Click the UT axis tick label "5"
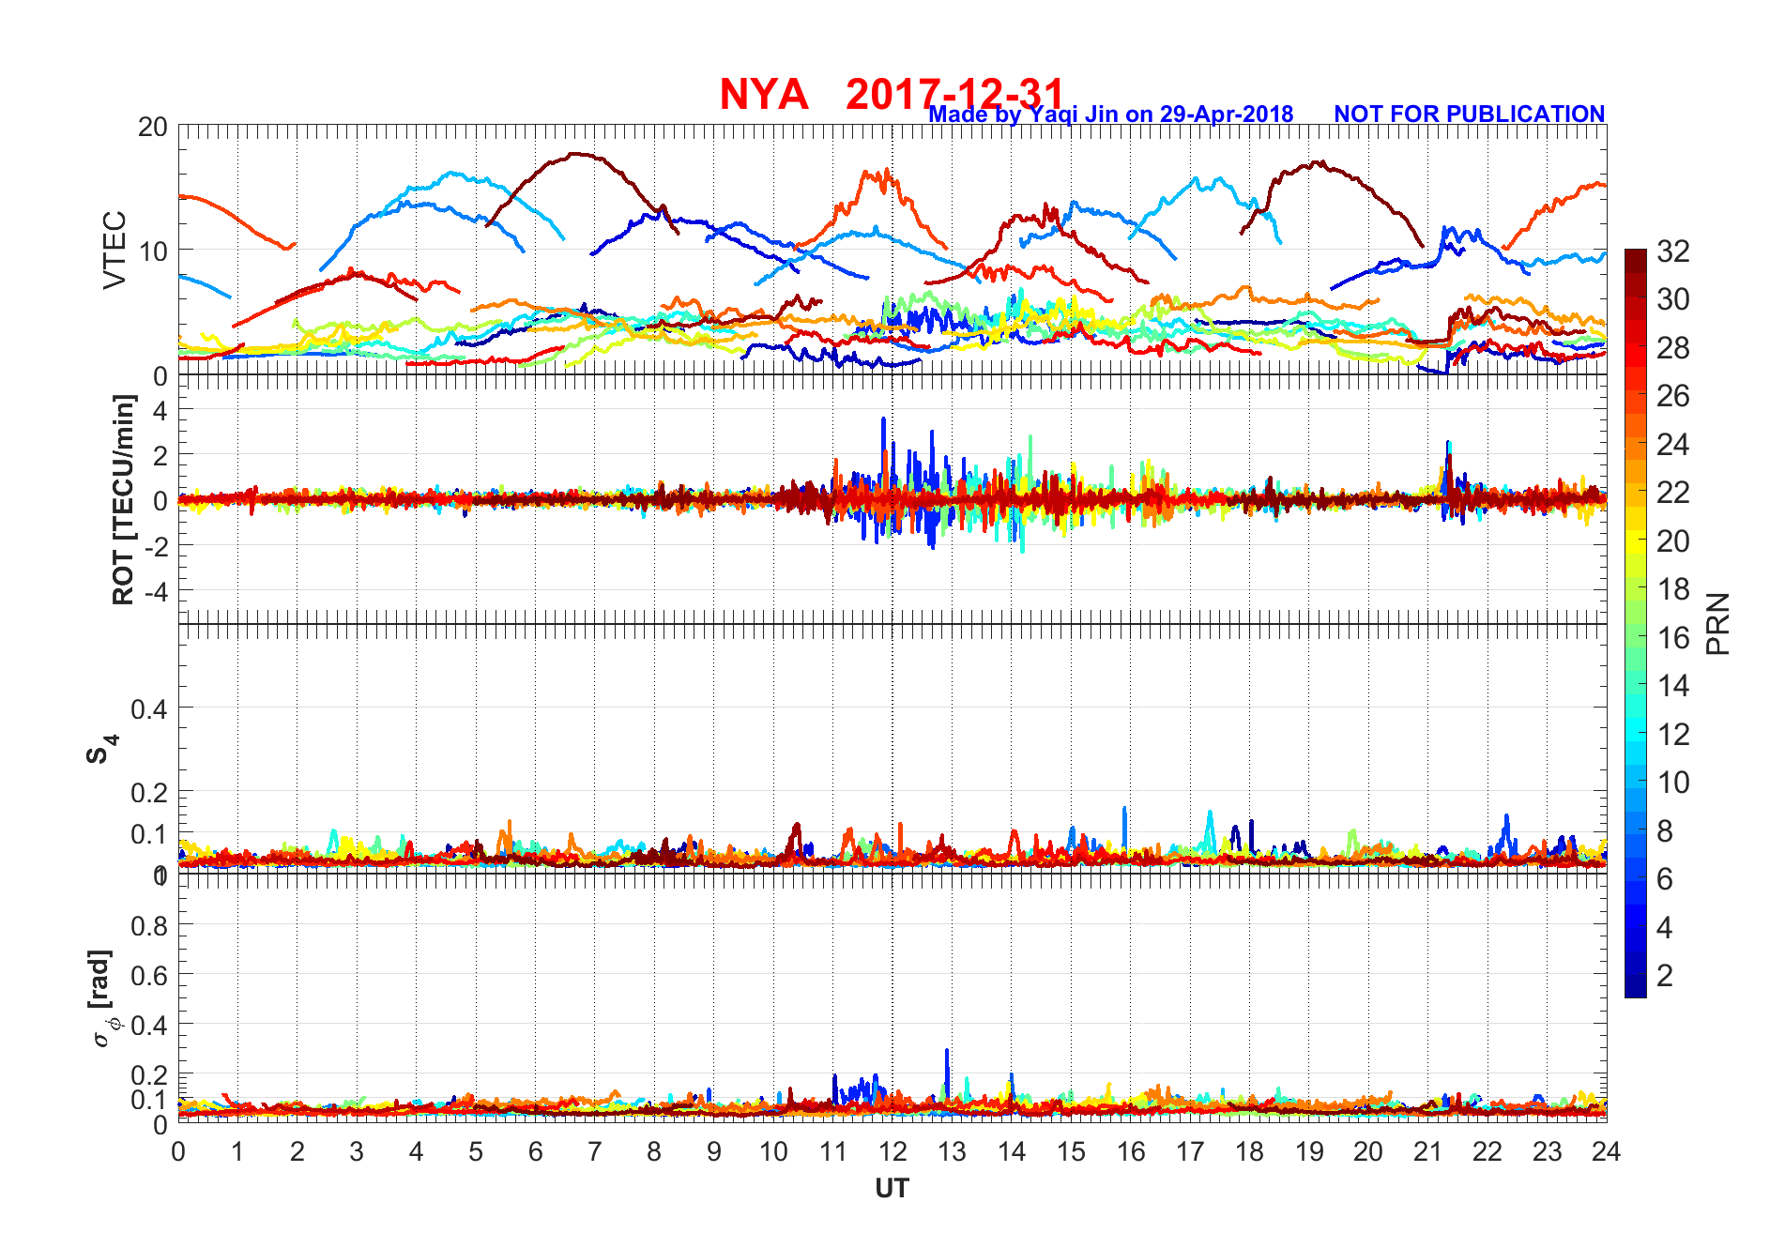This screenshot has width=1785, height=1248. click(476, 1151)
